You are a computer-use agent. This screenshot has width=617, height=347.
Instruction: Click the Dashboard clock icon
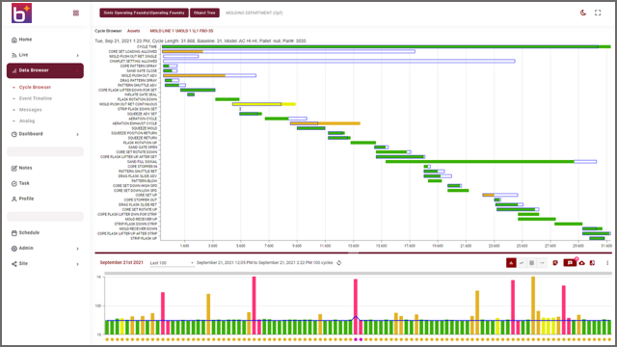[14, 134]
